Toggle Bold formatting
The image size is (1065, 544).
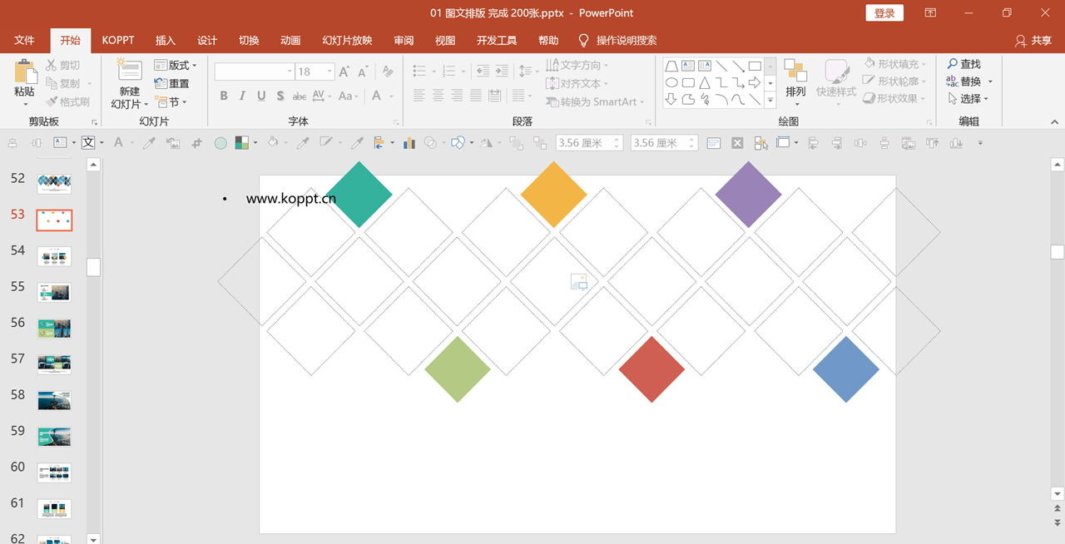[x=224, y=96]
